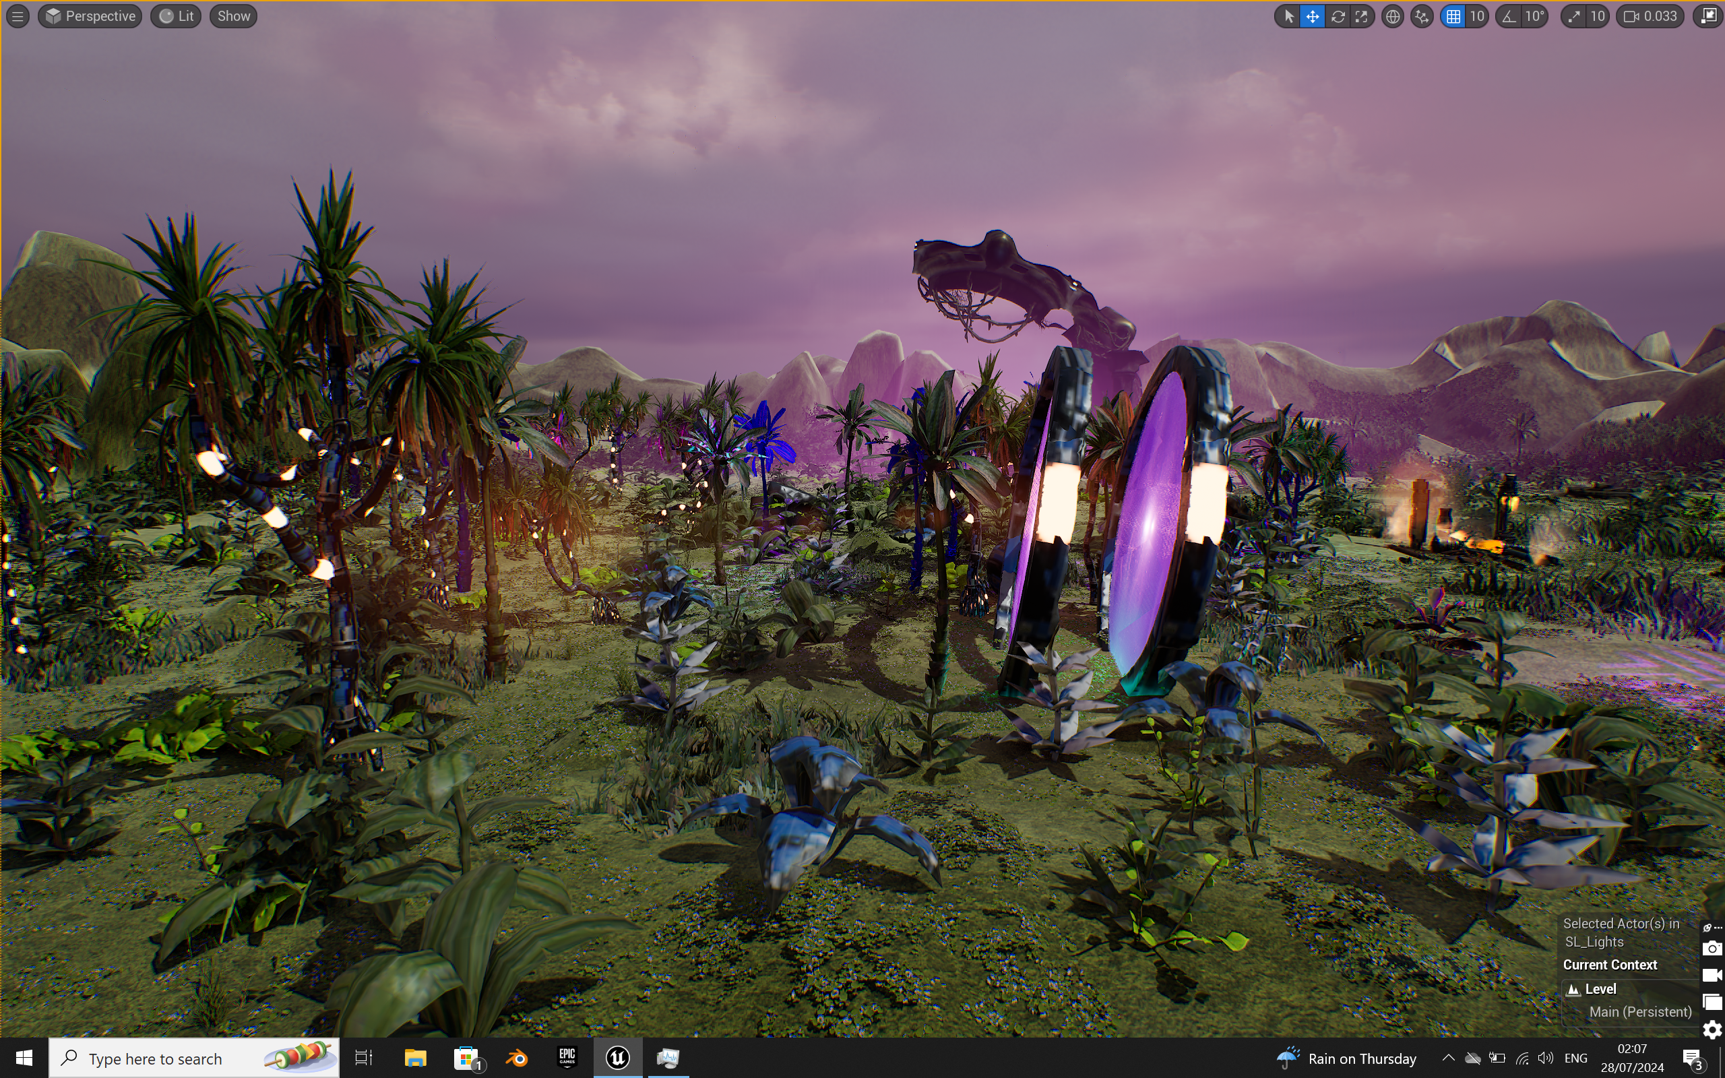Click the video record icon
The width and height of the screenshot is (1725, 1078).
click(x=1712, y=975)
